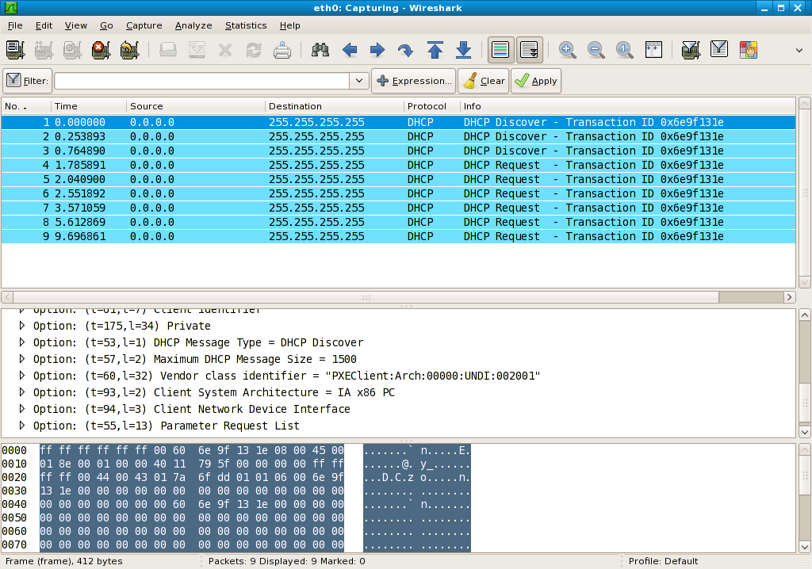Open the coloring rules editor
This screenshot has height=569, width=812.
(x=749, y=50)
